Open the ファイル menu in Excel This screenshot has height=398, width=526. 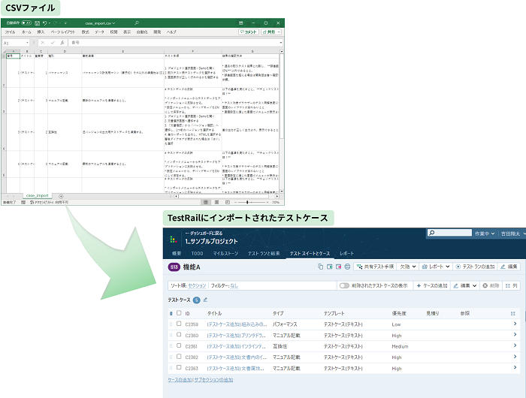pos(10,32)
